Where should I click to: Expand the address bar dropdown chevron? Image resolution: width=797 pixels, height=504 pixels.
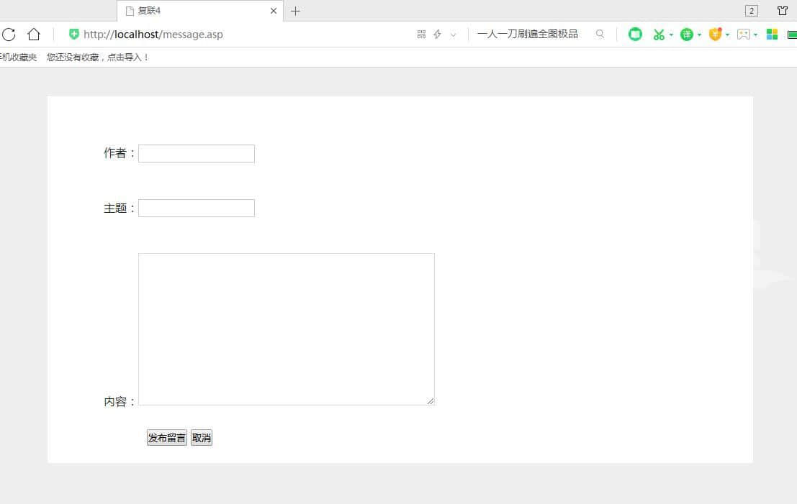453,35
